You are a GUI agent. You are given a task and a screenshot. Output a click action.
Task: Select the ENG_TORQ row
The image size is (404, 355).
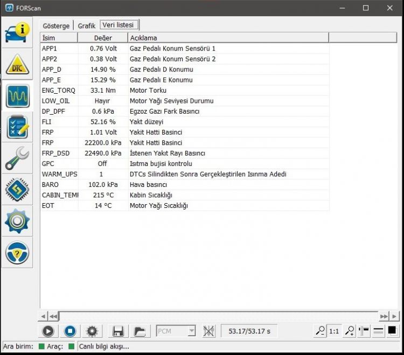pyautogui.click(x=184, y=91)
